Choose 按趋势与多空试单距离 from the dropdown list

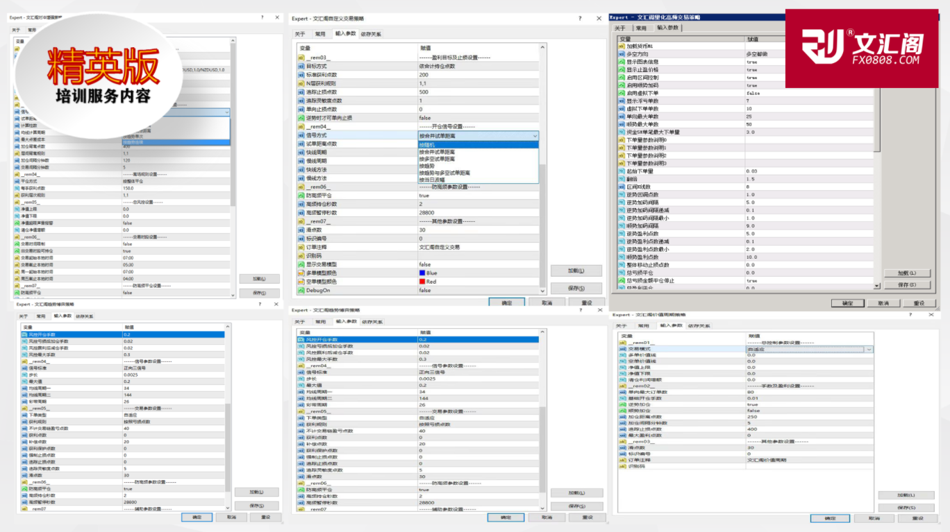click(478, 173)
